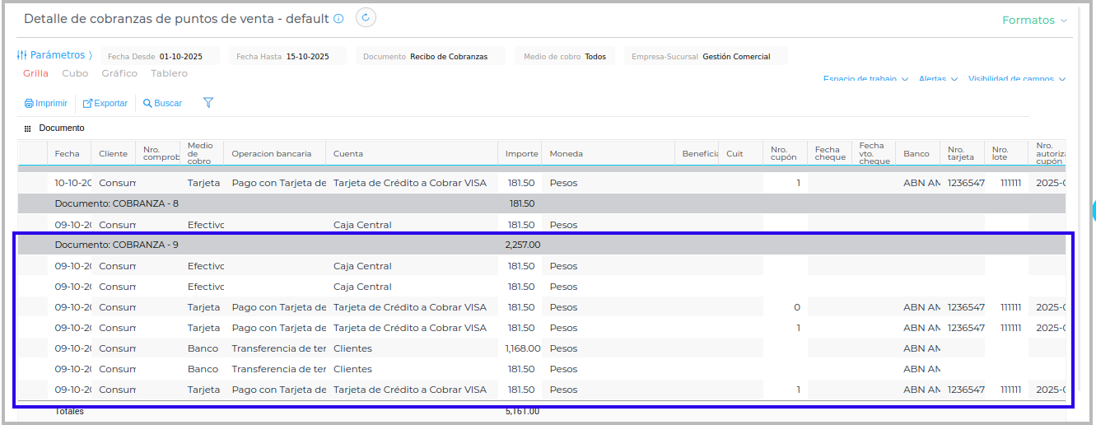Expand the Alertas dropdown
The height and width of the screenshot is (425, 1096).
point(938,79)
